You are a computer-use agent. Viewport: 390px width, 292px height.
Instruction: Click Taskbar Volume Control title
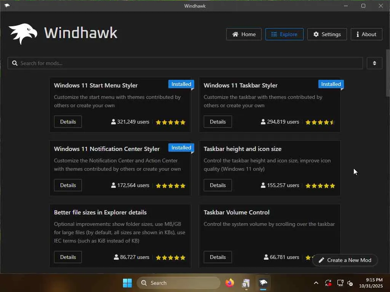tap(237, 213)
